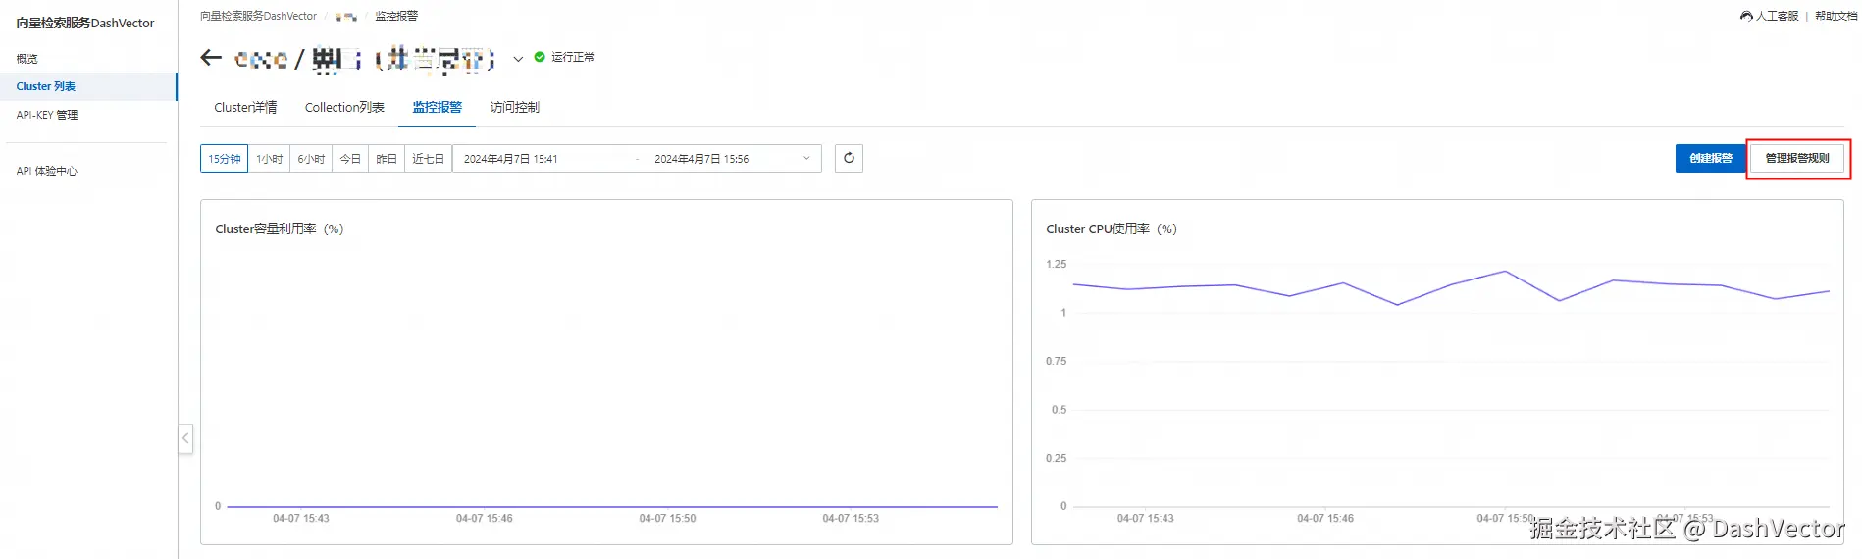Select the 15分钟 time range
1862x559 pixels.
pyautogui.click(x=225, y=158)
